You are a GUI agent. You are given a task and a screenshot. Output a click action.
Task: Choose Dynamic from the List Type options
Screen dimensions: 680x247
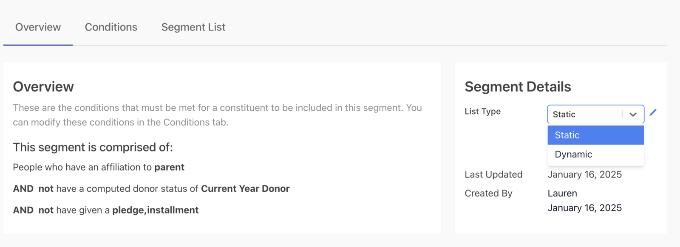coord(595,154)
